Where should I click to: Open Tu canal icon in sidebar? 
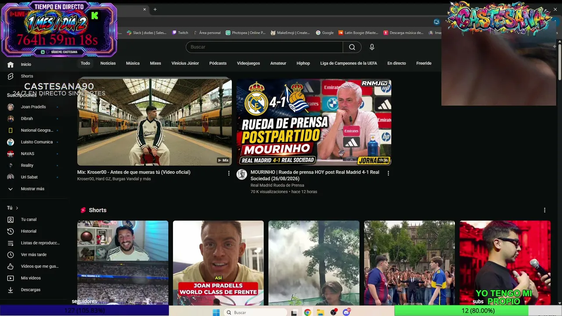click(11, 219)
